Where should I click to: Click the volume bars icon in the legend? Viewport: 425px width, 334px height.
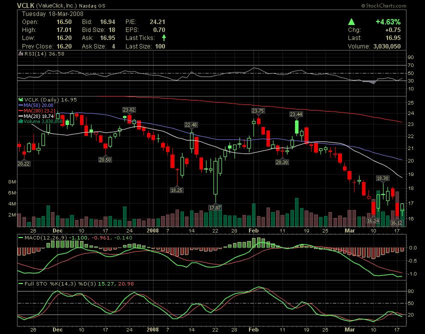(x=20, y=121)
